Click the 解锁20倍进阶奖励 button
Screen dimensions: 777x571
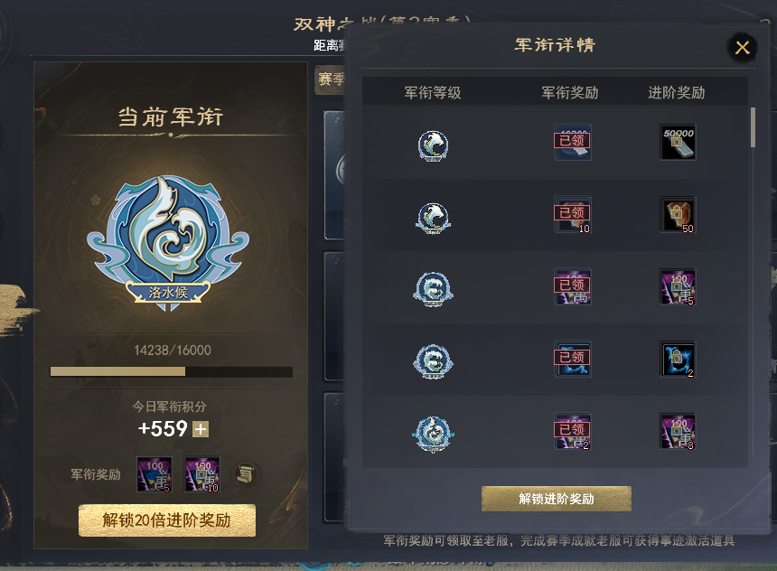[166, 520]
